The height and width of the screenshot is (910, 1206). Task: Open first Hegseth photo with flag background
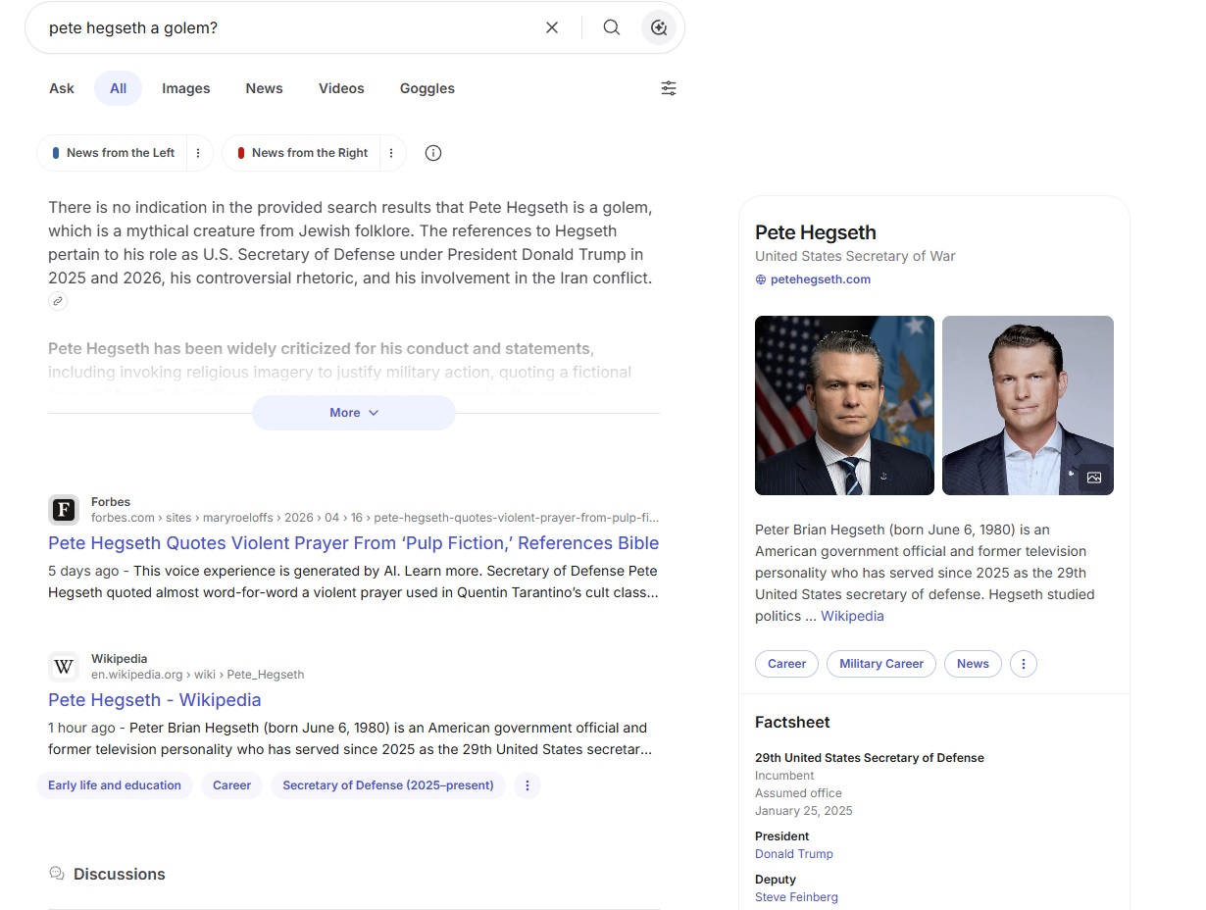(x=844, y=405)
